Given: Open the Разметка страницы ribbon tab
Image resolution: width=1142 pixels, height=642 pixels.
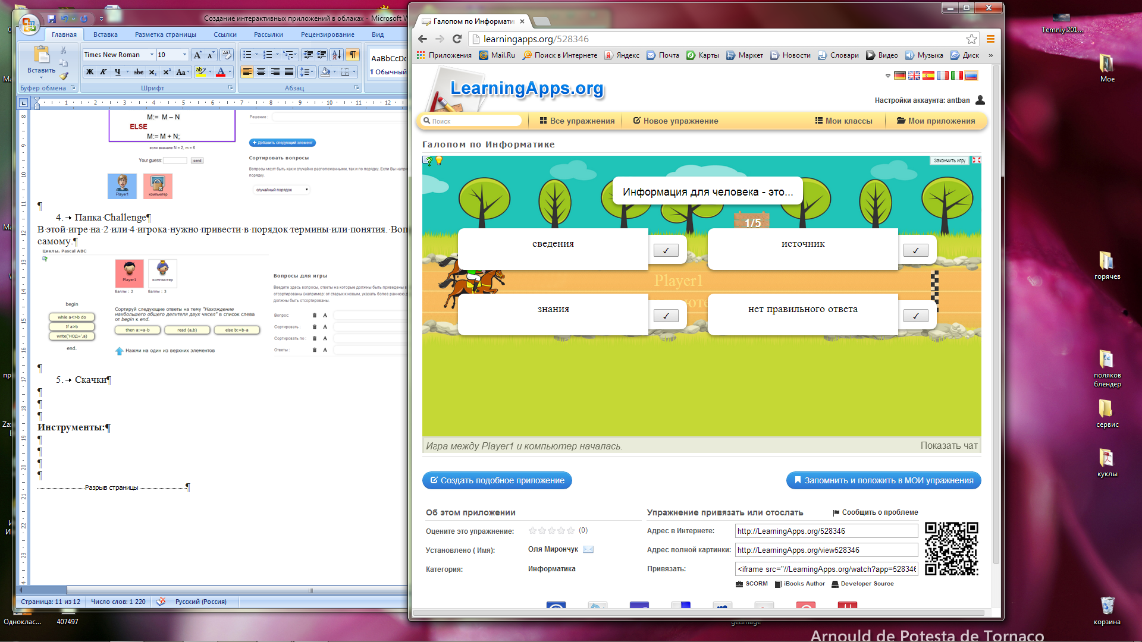Looking at the screenshot, I should click(165, 34).
